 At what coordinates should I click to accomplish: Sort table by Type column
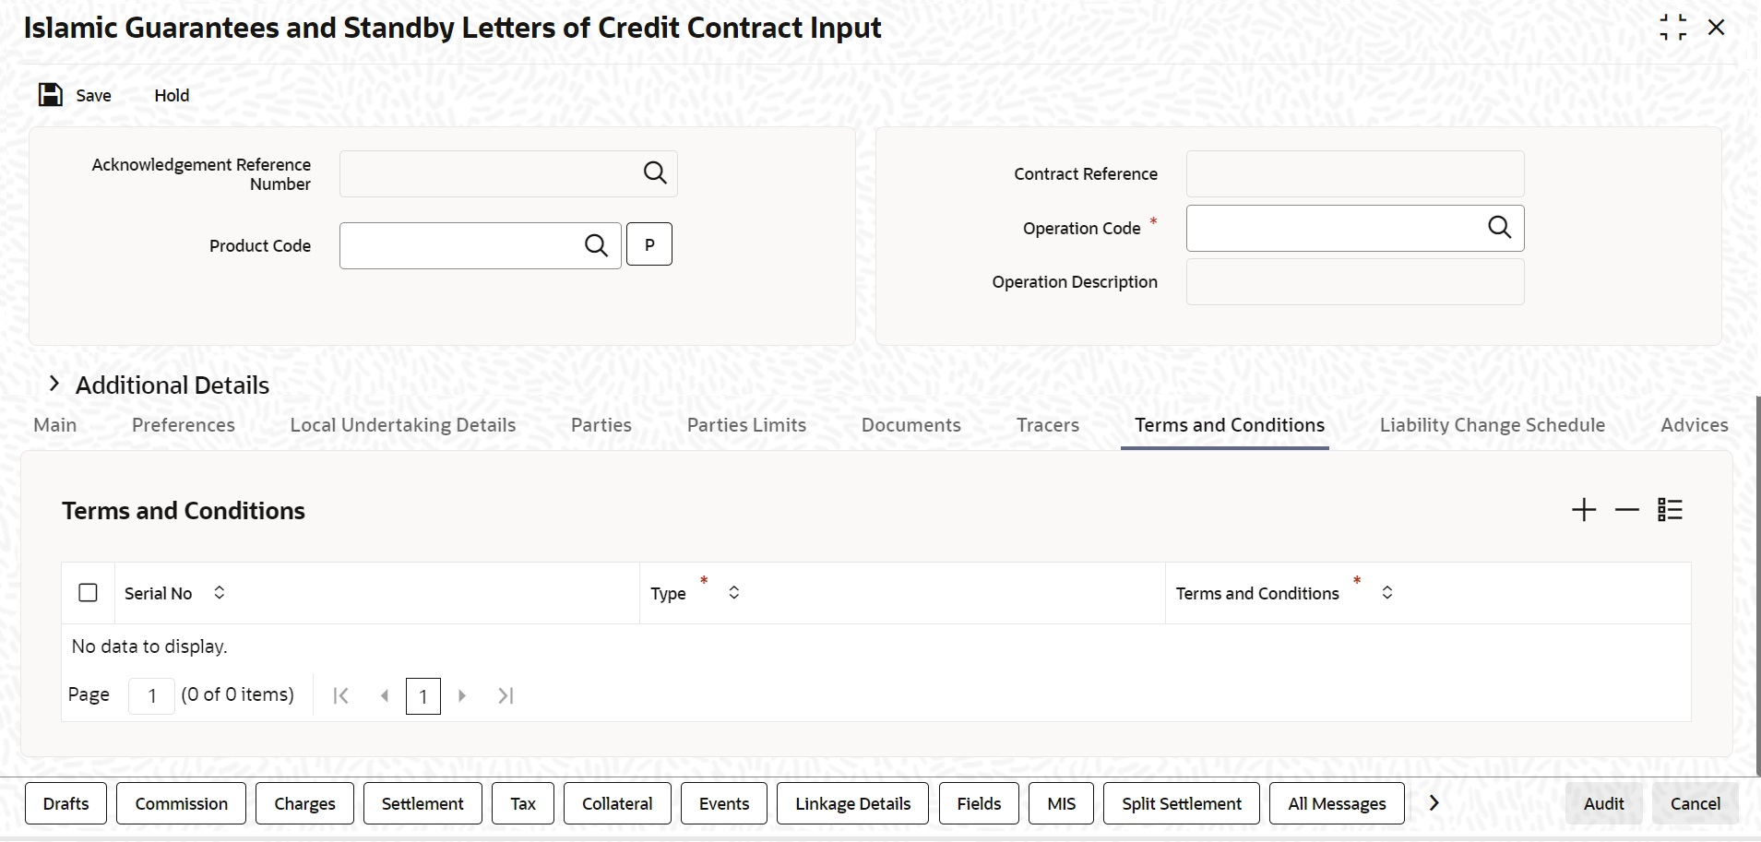point(734,593)
